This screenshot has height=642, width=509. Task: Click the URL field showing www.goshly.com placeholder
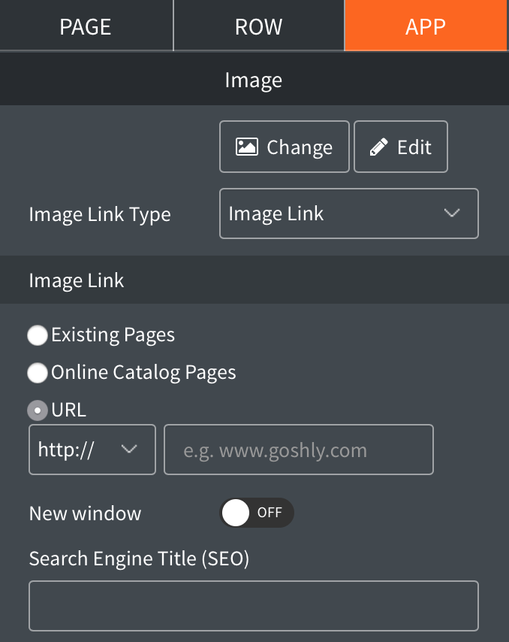298,450
